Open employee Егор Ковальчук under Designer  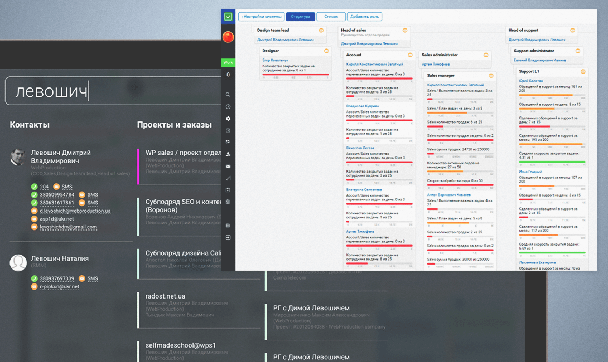[x=275, y=60]
